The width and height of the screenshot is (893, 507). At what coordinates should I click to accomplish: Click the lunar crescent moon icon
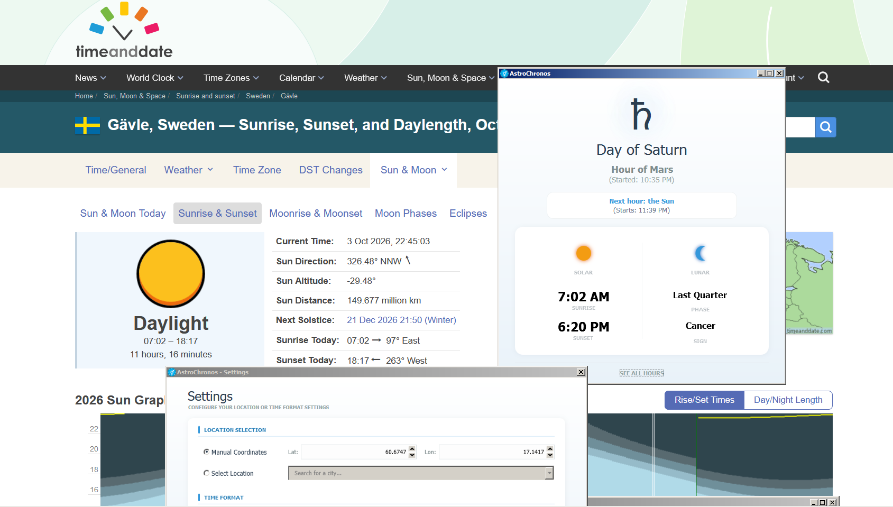701,253
